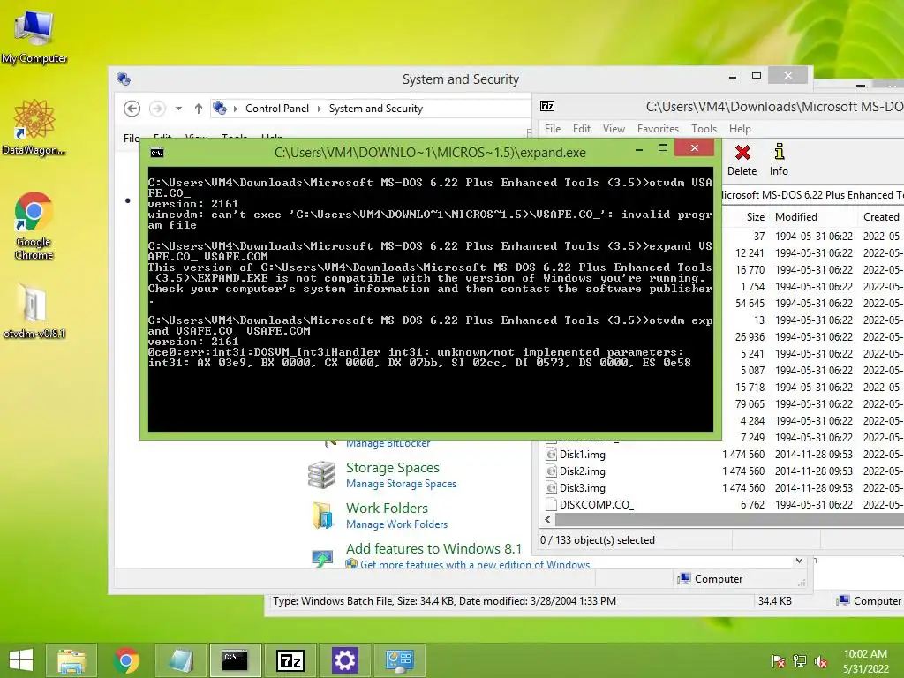This screenshot has height=678, width=904.
Task: Go forward in Control Panel navigation
Action: (x=157, y=109)
